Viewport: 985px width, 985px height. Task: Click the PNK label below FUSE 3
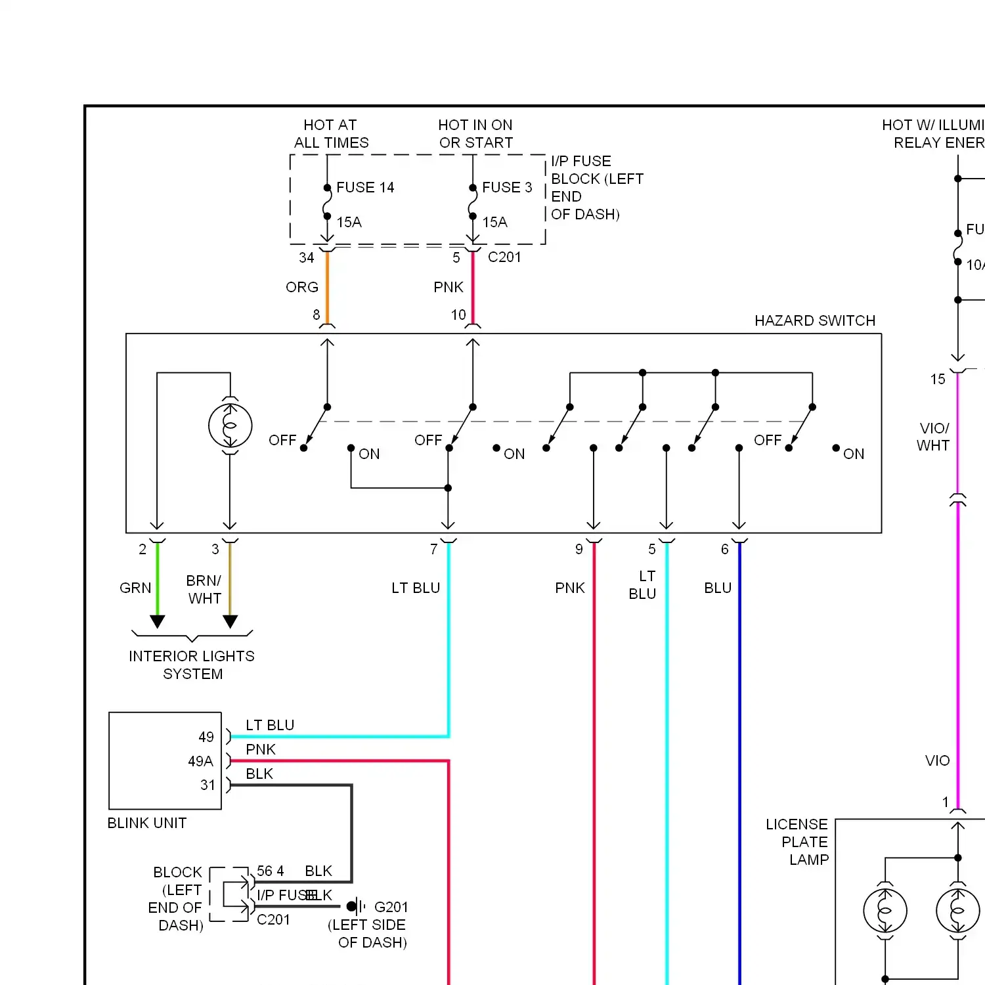click(x=449, y=287)
